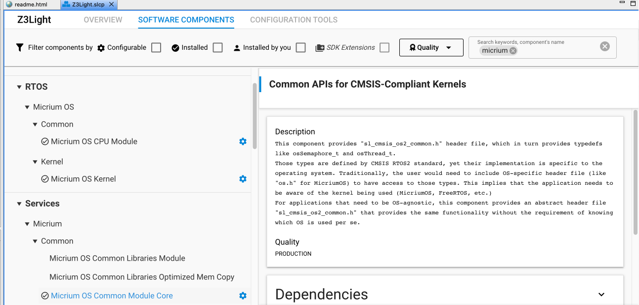Enable the Configurable filter checkbox

click(156, 48)
